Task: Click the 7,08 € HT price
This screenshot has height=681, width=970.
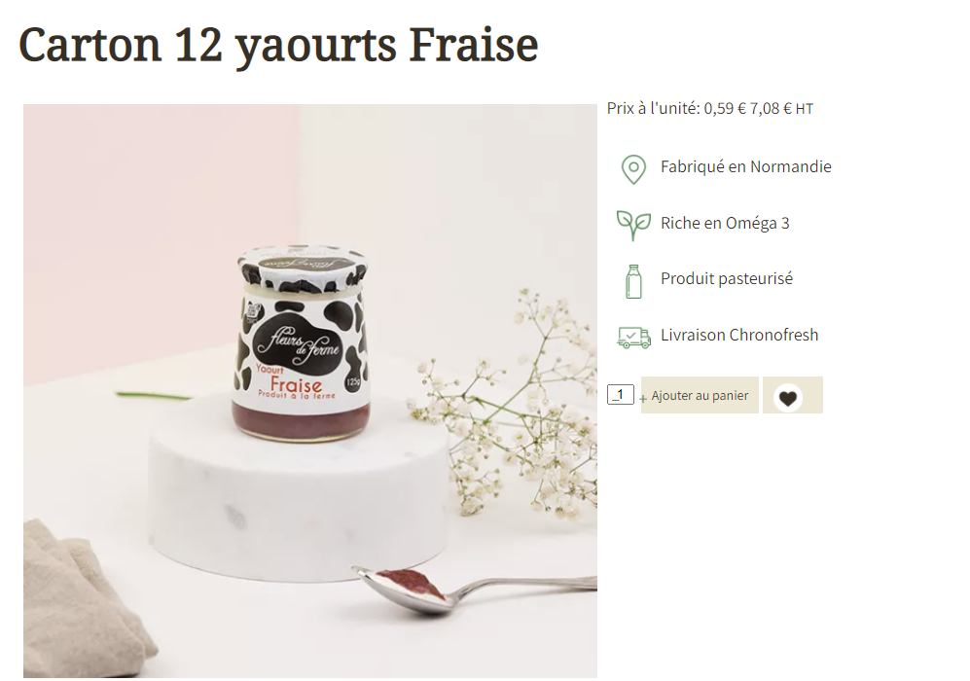Action: [781, 109]
